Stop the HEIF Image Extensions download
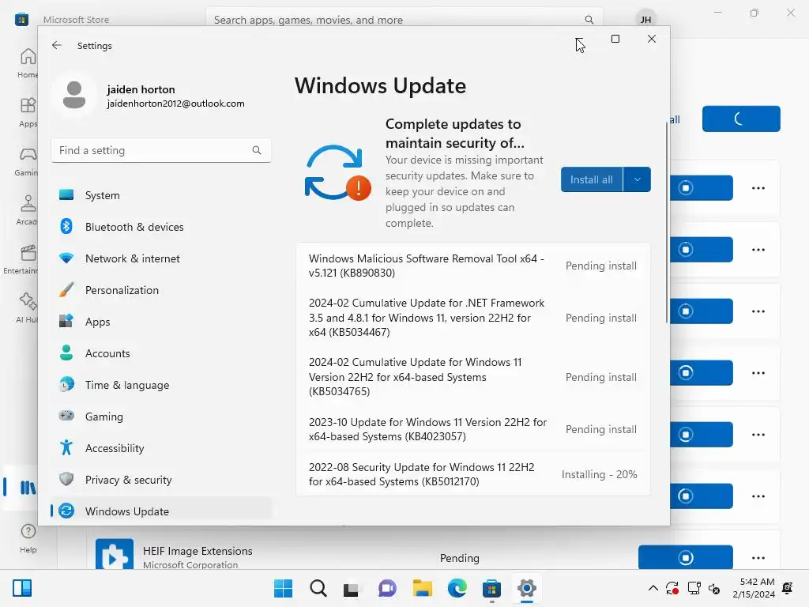Screen dimensions: 809x607 point(685,557)
